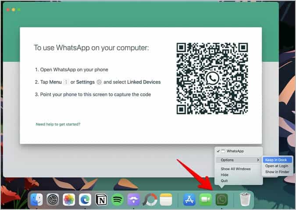Click the green full-screen window button
The width and height of the screenshot is (296, 210).
coord(19,10)
